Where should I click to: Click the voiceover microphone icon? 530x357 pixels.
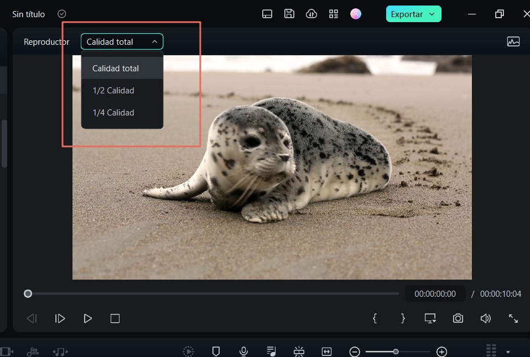tap(243, 351)
